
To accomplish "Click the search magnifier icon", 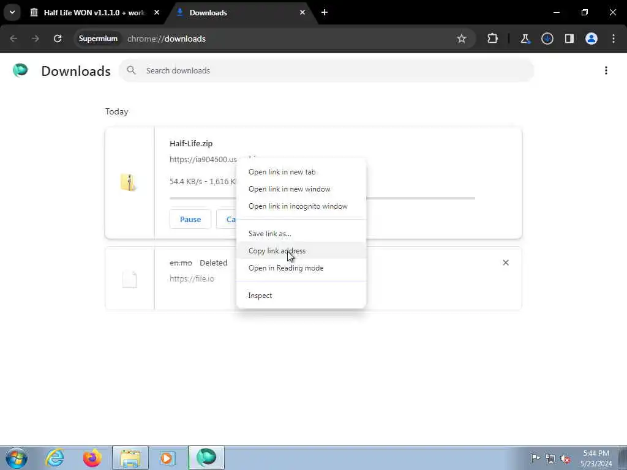I will pos(131,70).
